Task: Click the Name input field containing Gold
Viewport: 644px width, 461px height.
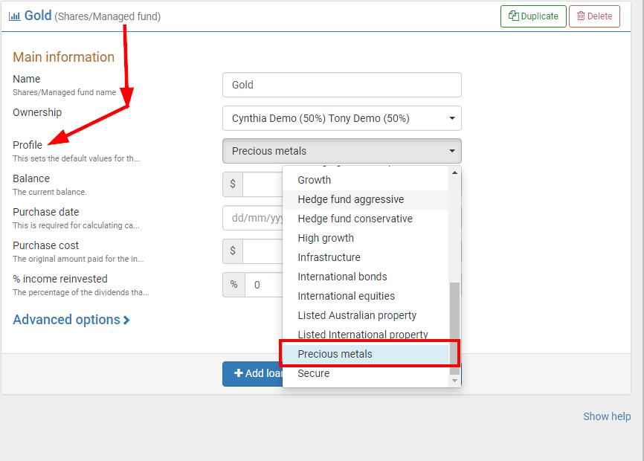Action: [x=341, y=85]
